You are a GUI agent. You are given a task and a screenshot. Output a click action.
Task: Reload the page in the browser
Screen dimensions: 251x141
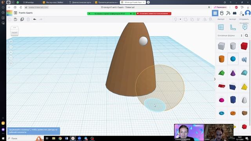[21, 7]
